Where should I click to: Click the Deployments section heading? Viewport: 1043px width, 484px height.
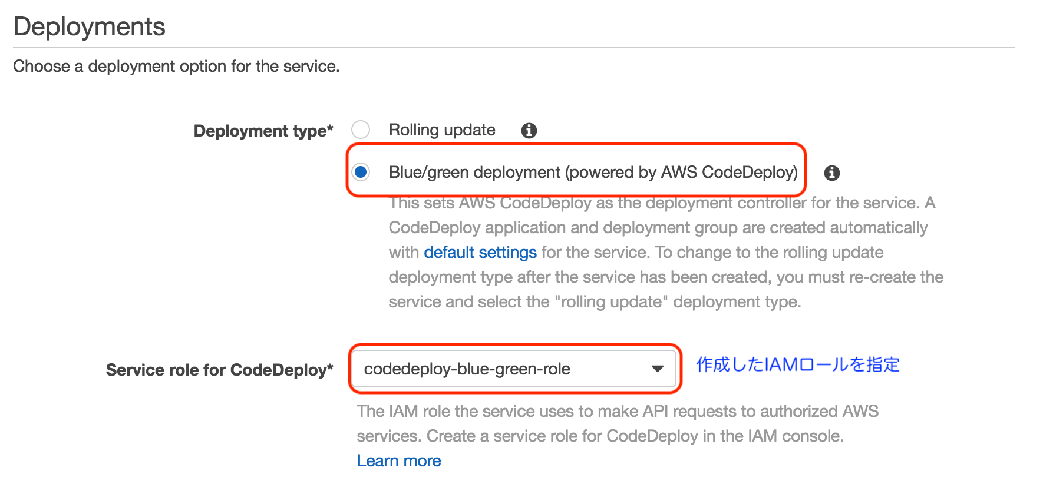tap(90, 27)
